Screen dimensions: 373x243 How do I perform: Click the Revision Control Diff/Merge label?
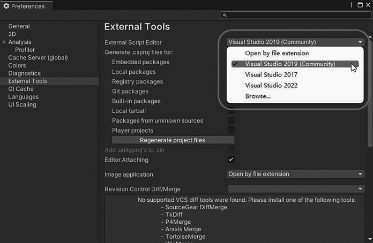(x=143, y=189)
